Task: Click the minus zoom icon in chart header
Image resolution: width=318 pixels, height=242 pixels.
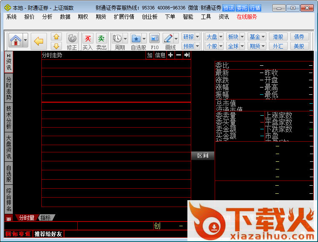Action: (178, 55)
